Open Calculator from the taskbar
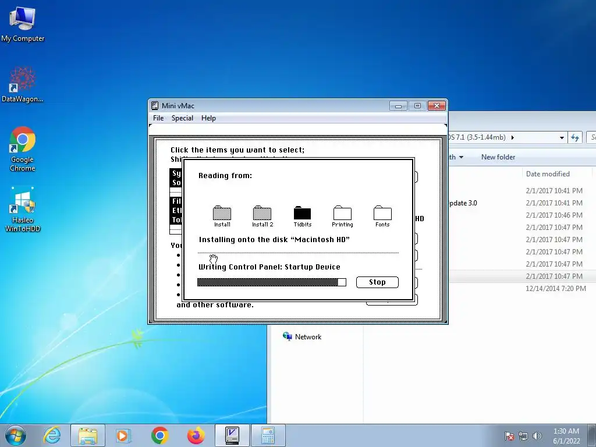This screenshot has width=596, height=447. pos(268,435)
